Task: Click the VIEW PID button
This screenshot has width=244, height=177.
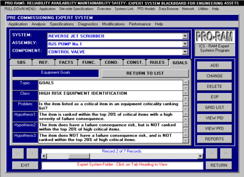Action: coord(215,118)
